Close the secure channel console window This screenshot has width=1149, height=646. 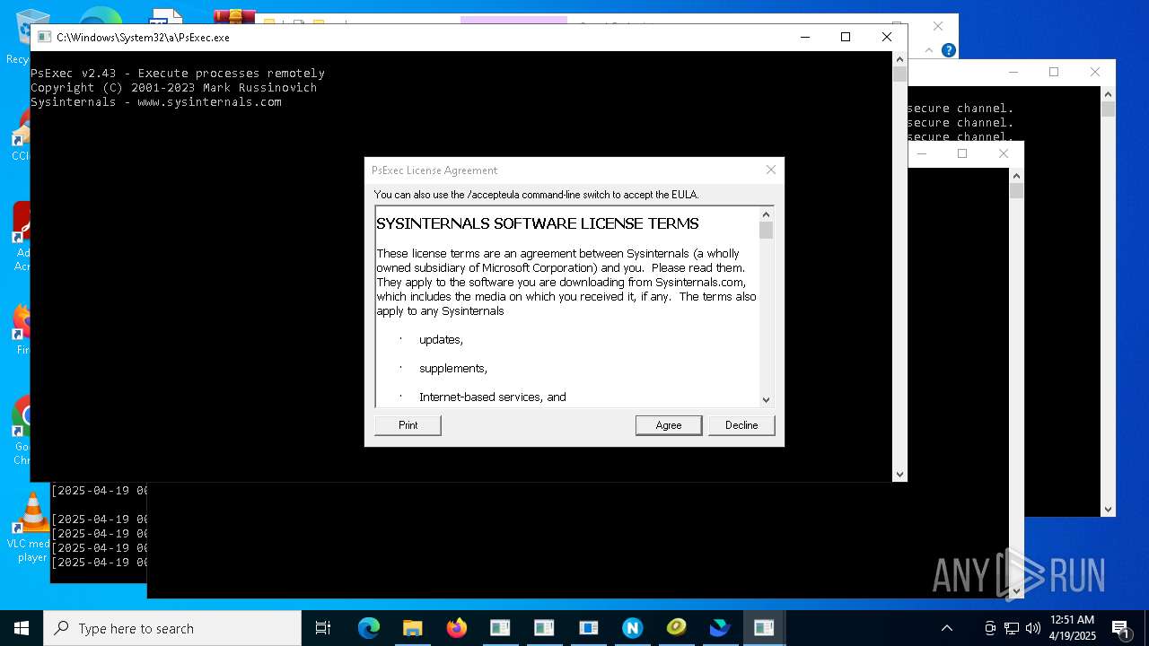click(1094, 72)
